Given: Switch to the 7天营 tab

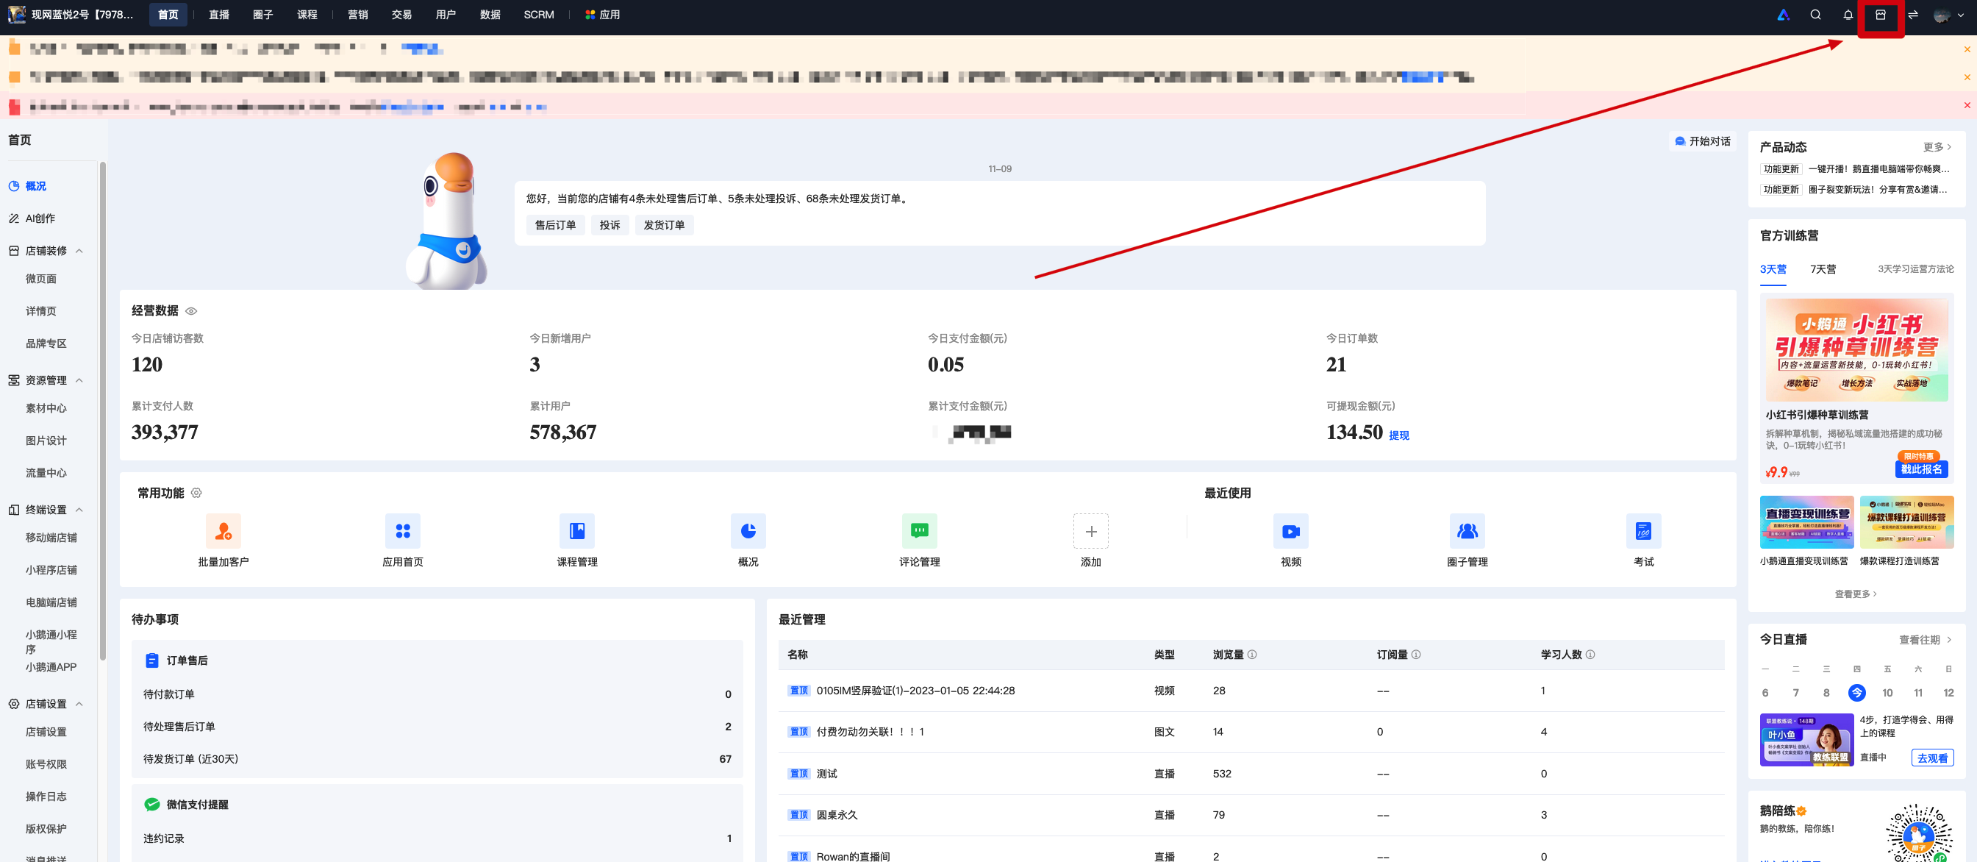Looking at the screenshot, I should pos(1823,268).
